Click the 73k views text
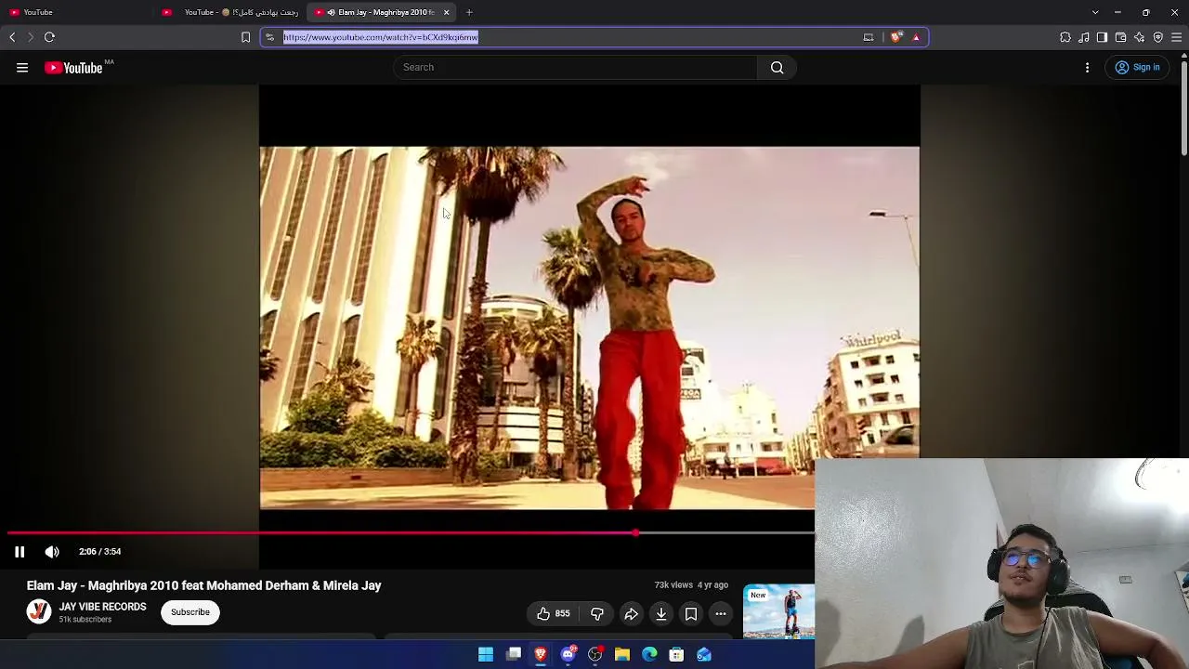This screenshot has height=669, width=1189. pos(673,585)
